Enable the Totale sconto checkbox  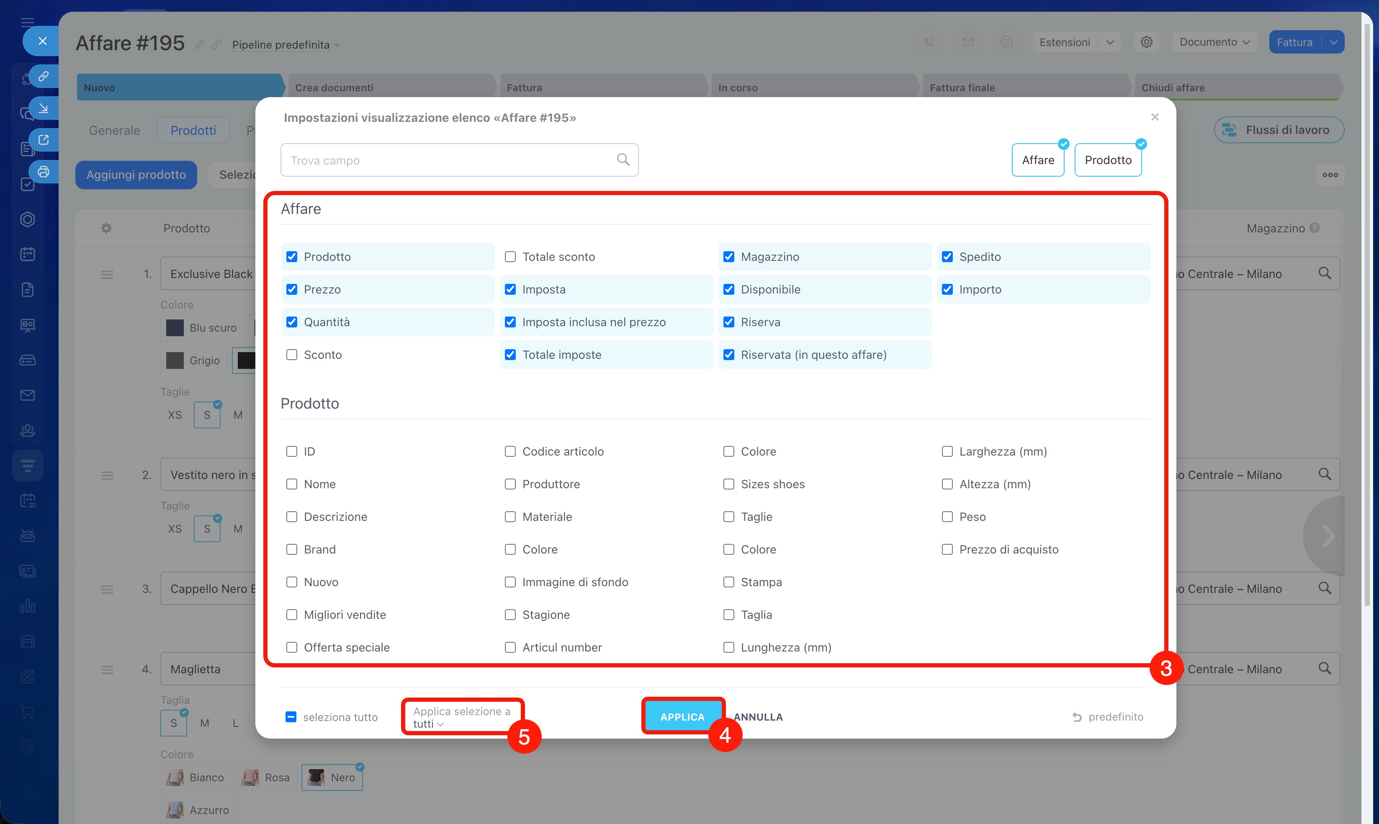coord(510,257)
